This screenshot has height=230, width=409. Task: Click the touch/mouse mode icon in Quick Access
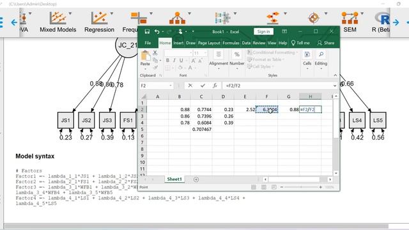point(180,31)
